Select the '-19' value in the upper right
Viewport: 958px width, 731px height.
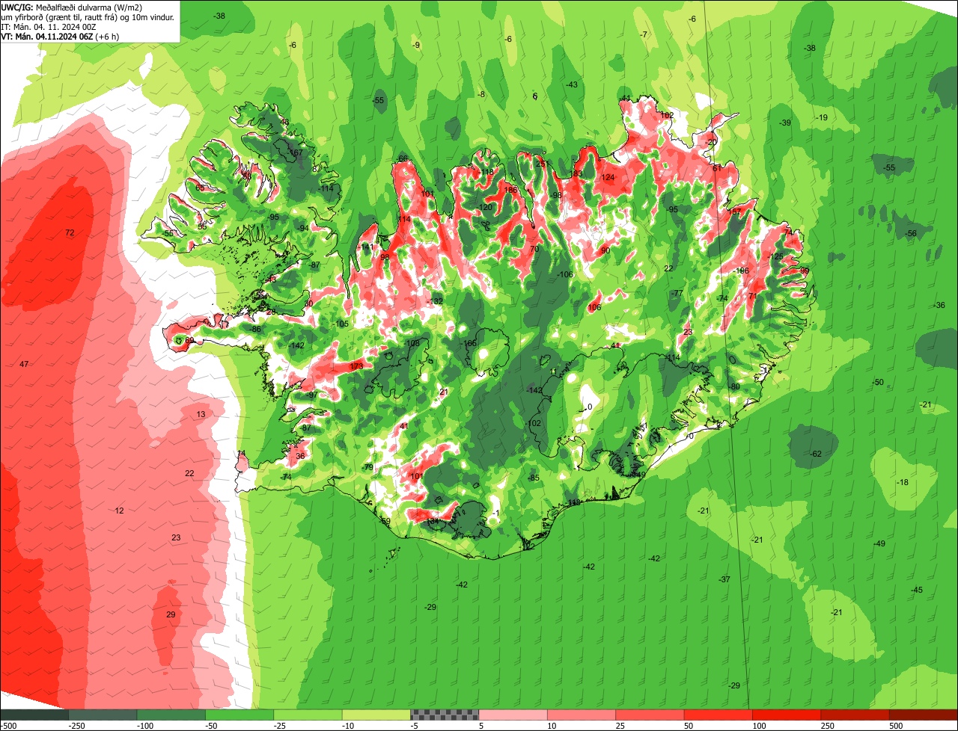coord(821,118)
